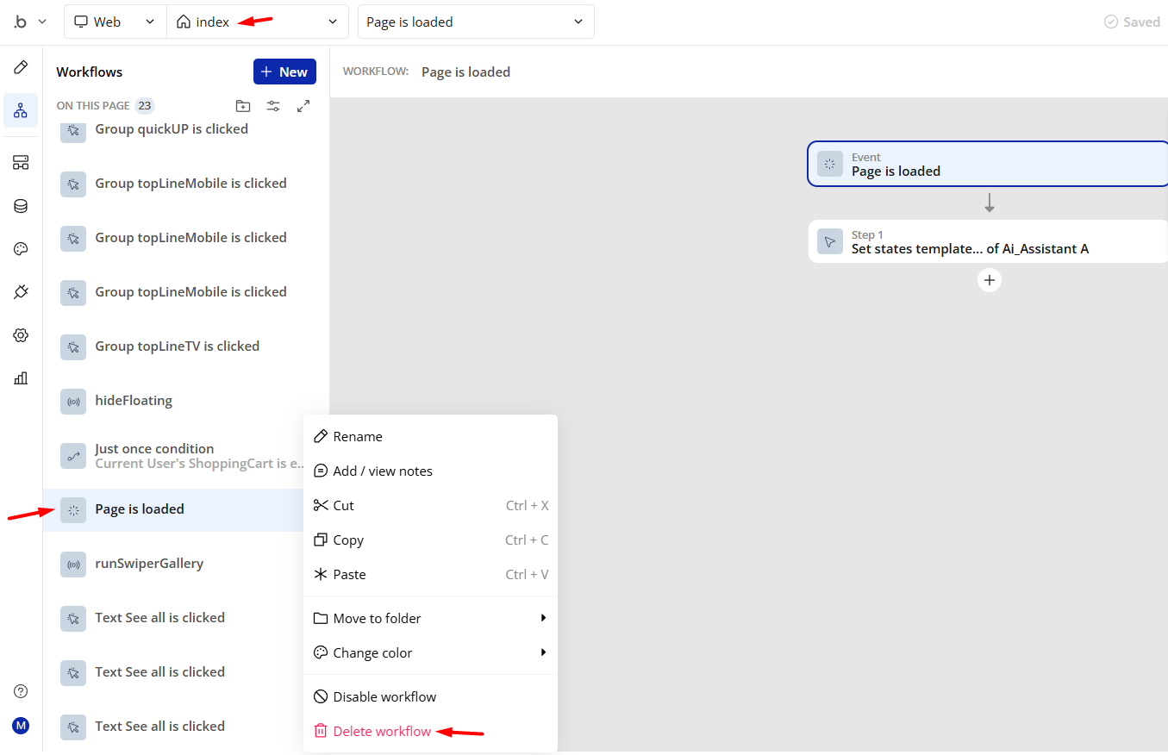Open the Change color submenu
This screenshot has height=755, width=1168.
(x=430, y=652)
